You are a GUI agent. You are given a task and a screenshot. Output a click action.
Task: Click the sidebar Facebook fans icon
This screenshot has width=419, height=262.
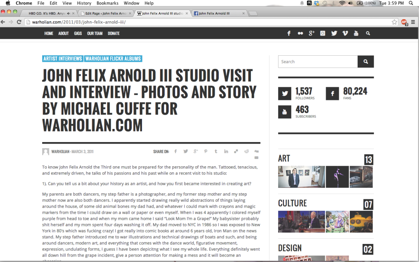(x=332, y=94)
